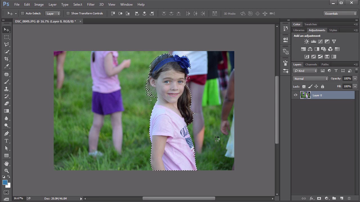Switch to the Channels tab
Image resolution: width=360 pixels, height=202 pixels.
(x=311, y=64)
